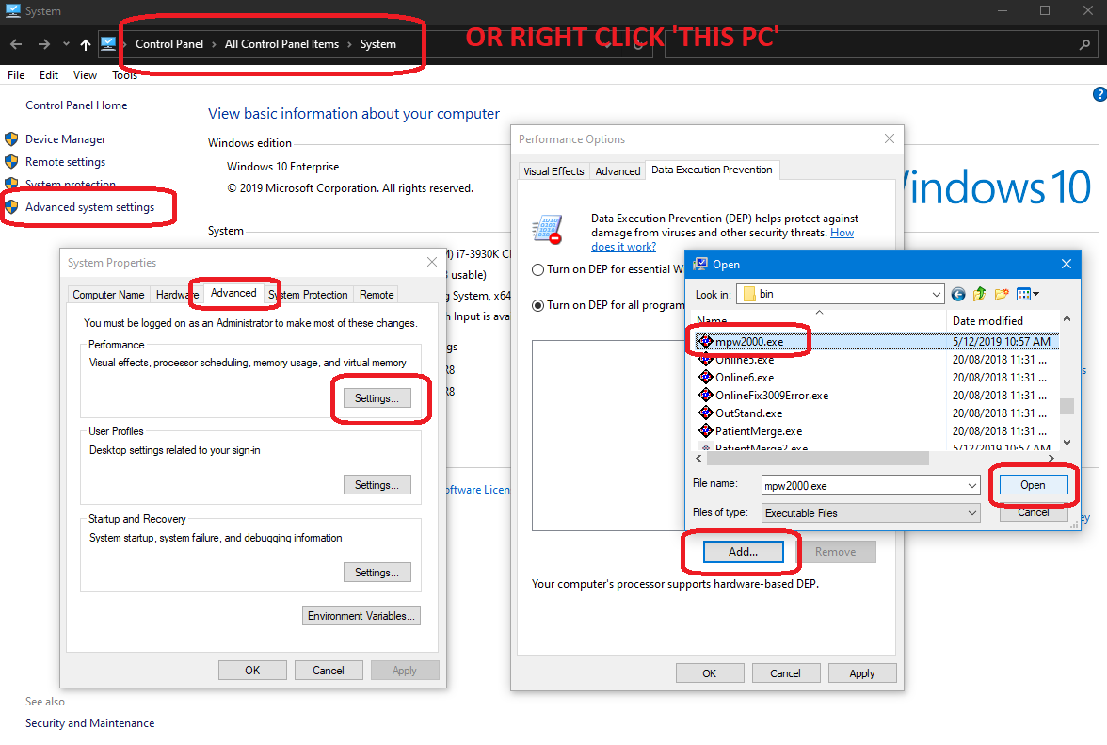Open Environment Variables dialog
Image resolution: width=1107 pixels, height=745 pixels.
(x=361, y=616)
